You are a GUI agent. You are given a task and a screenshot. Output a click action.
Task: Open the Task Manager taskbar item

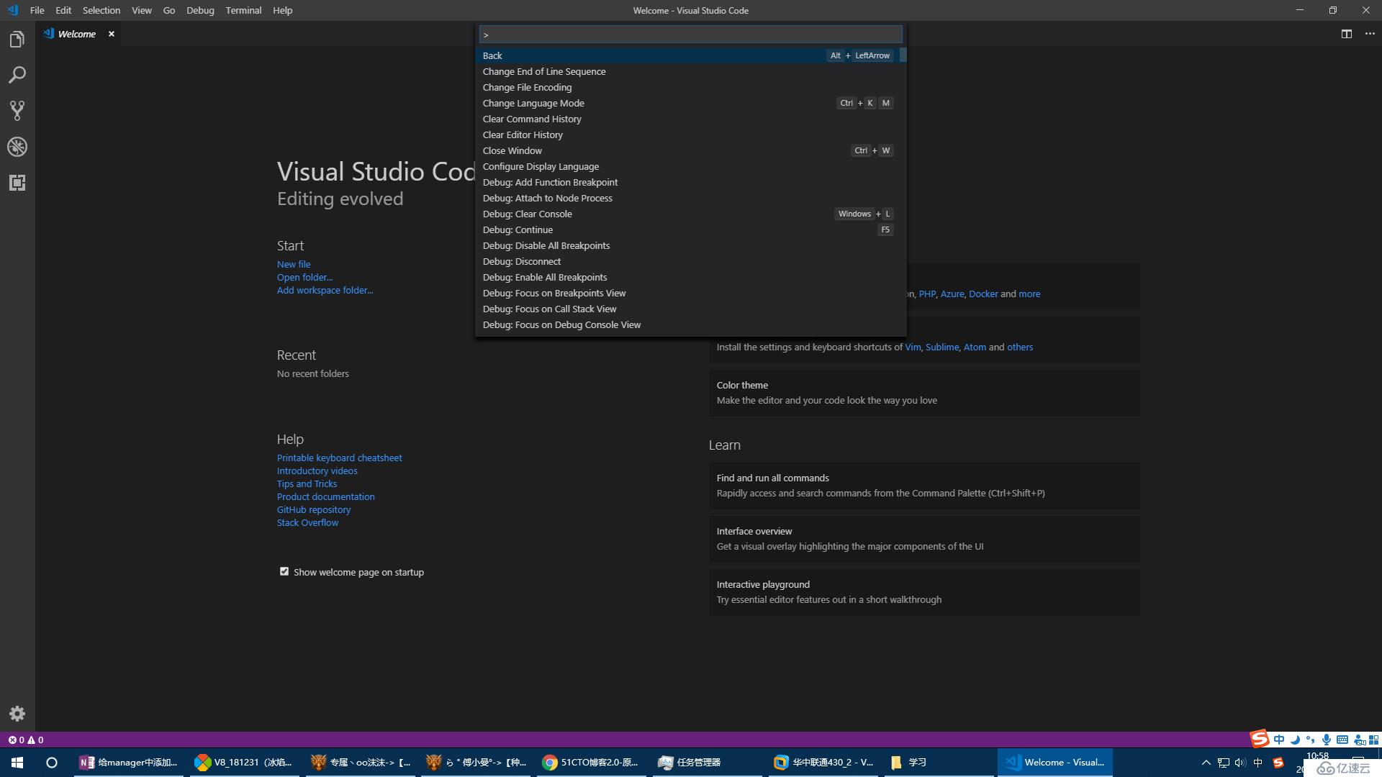tap(707, 763)
